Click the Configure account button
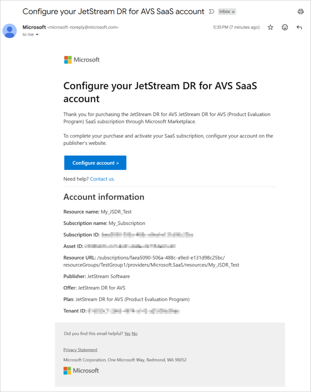Image resolution: width=311 pixels, height=392 pixels. pyautogui.click(x=95, y=163)
